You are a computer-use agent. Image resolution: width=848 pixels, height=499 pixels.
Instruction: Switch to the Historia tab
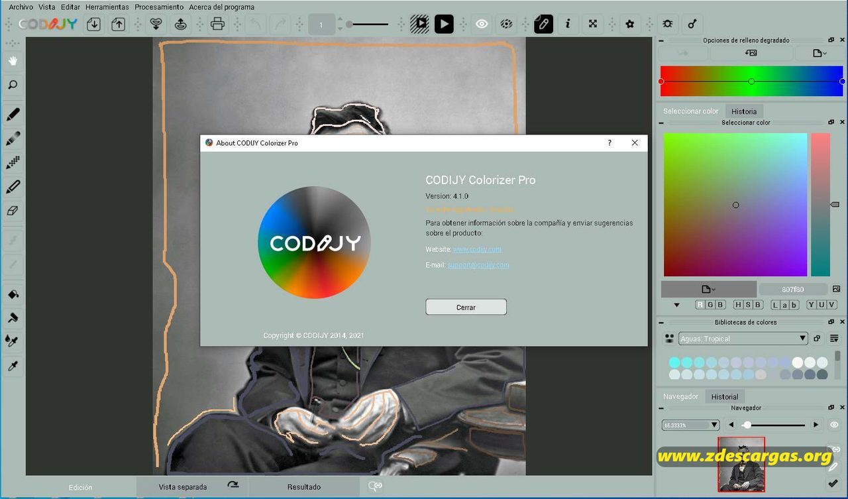coord(744,111)
